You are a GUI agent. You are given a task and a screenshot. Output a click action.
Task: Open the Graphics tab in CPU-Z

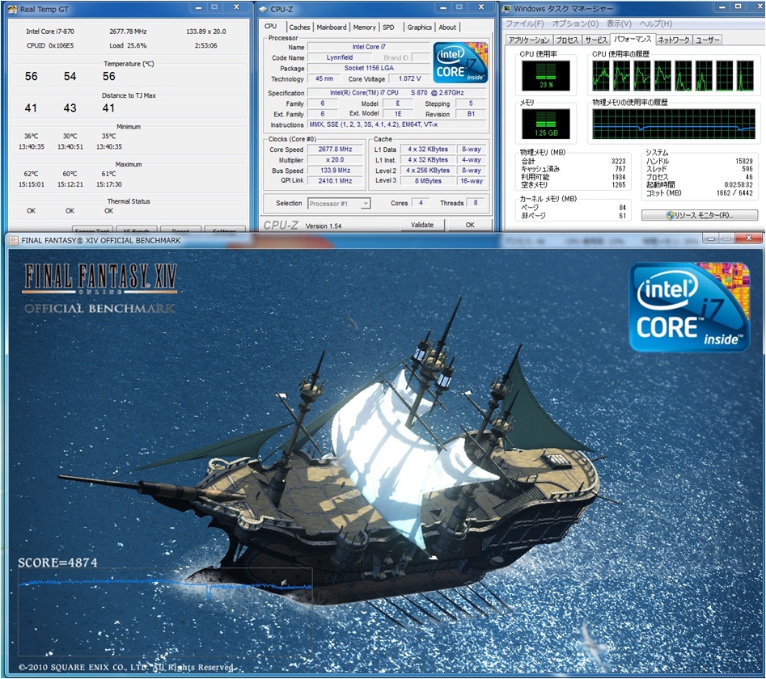pos(419,27)
